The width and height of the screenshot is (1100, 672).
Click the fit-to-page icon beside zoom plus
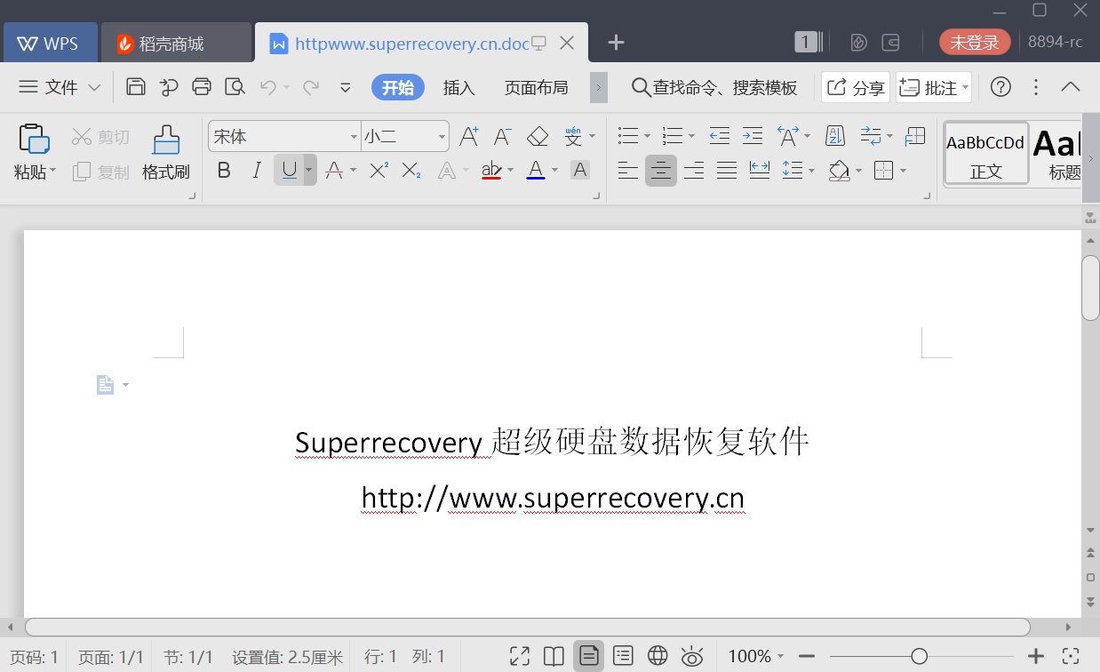(x=1071, y=656)
